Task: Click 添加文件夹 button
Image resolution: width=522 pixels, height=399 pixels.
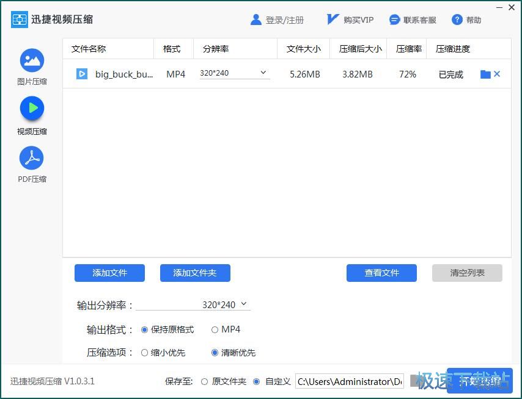Action: pyautogui.click(x=195, y=273)
